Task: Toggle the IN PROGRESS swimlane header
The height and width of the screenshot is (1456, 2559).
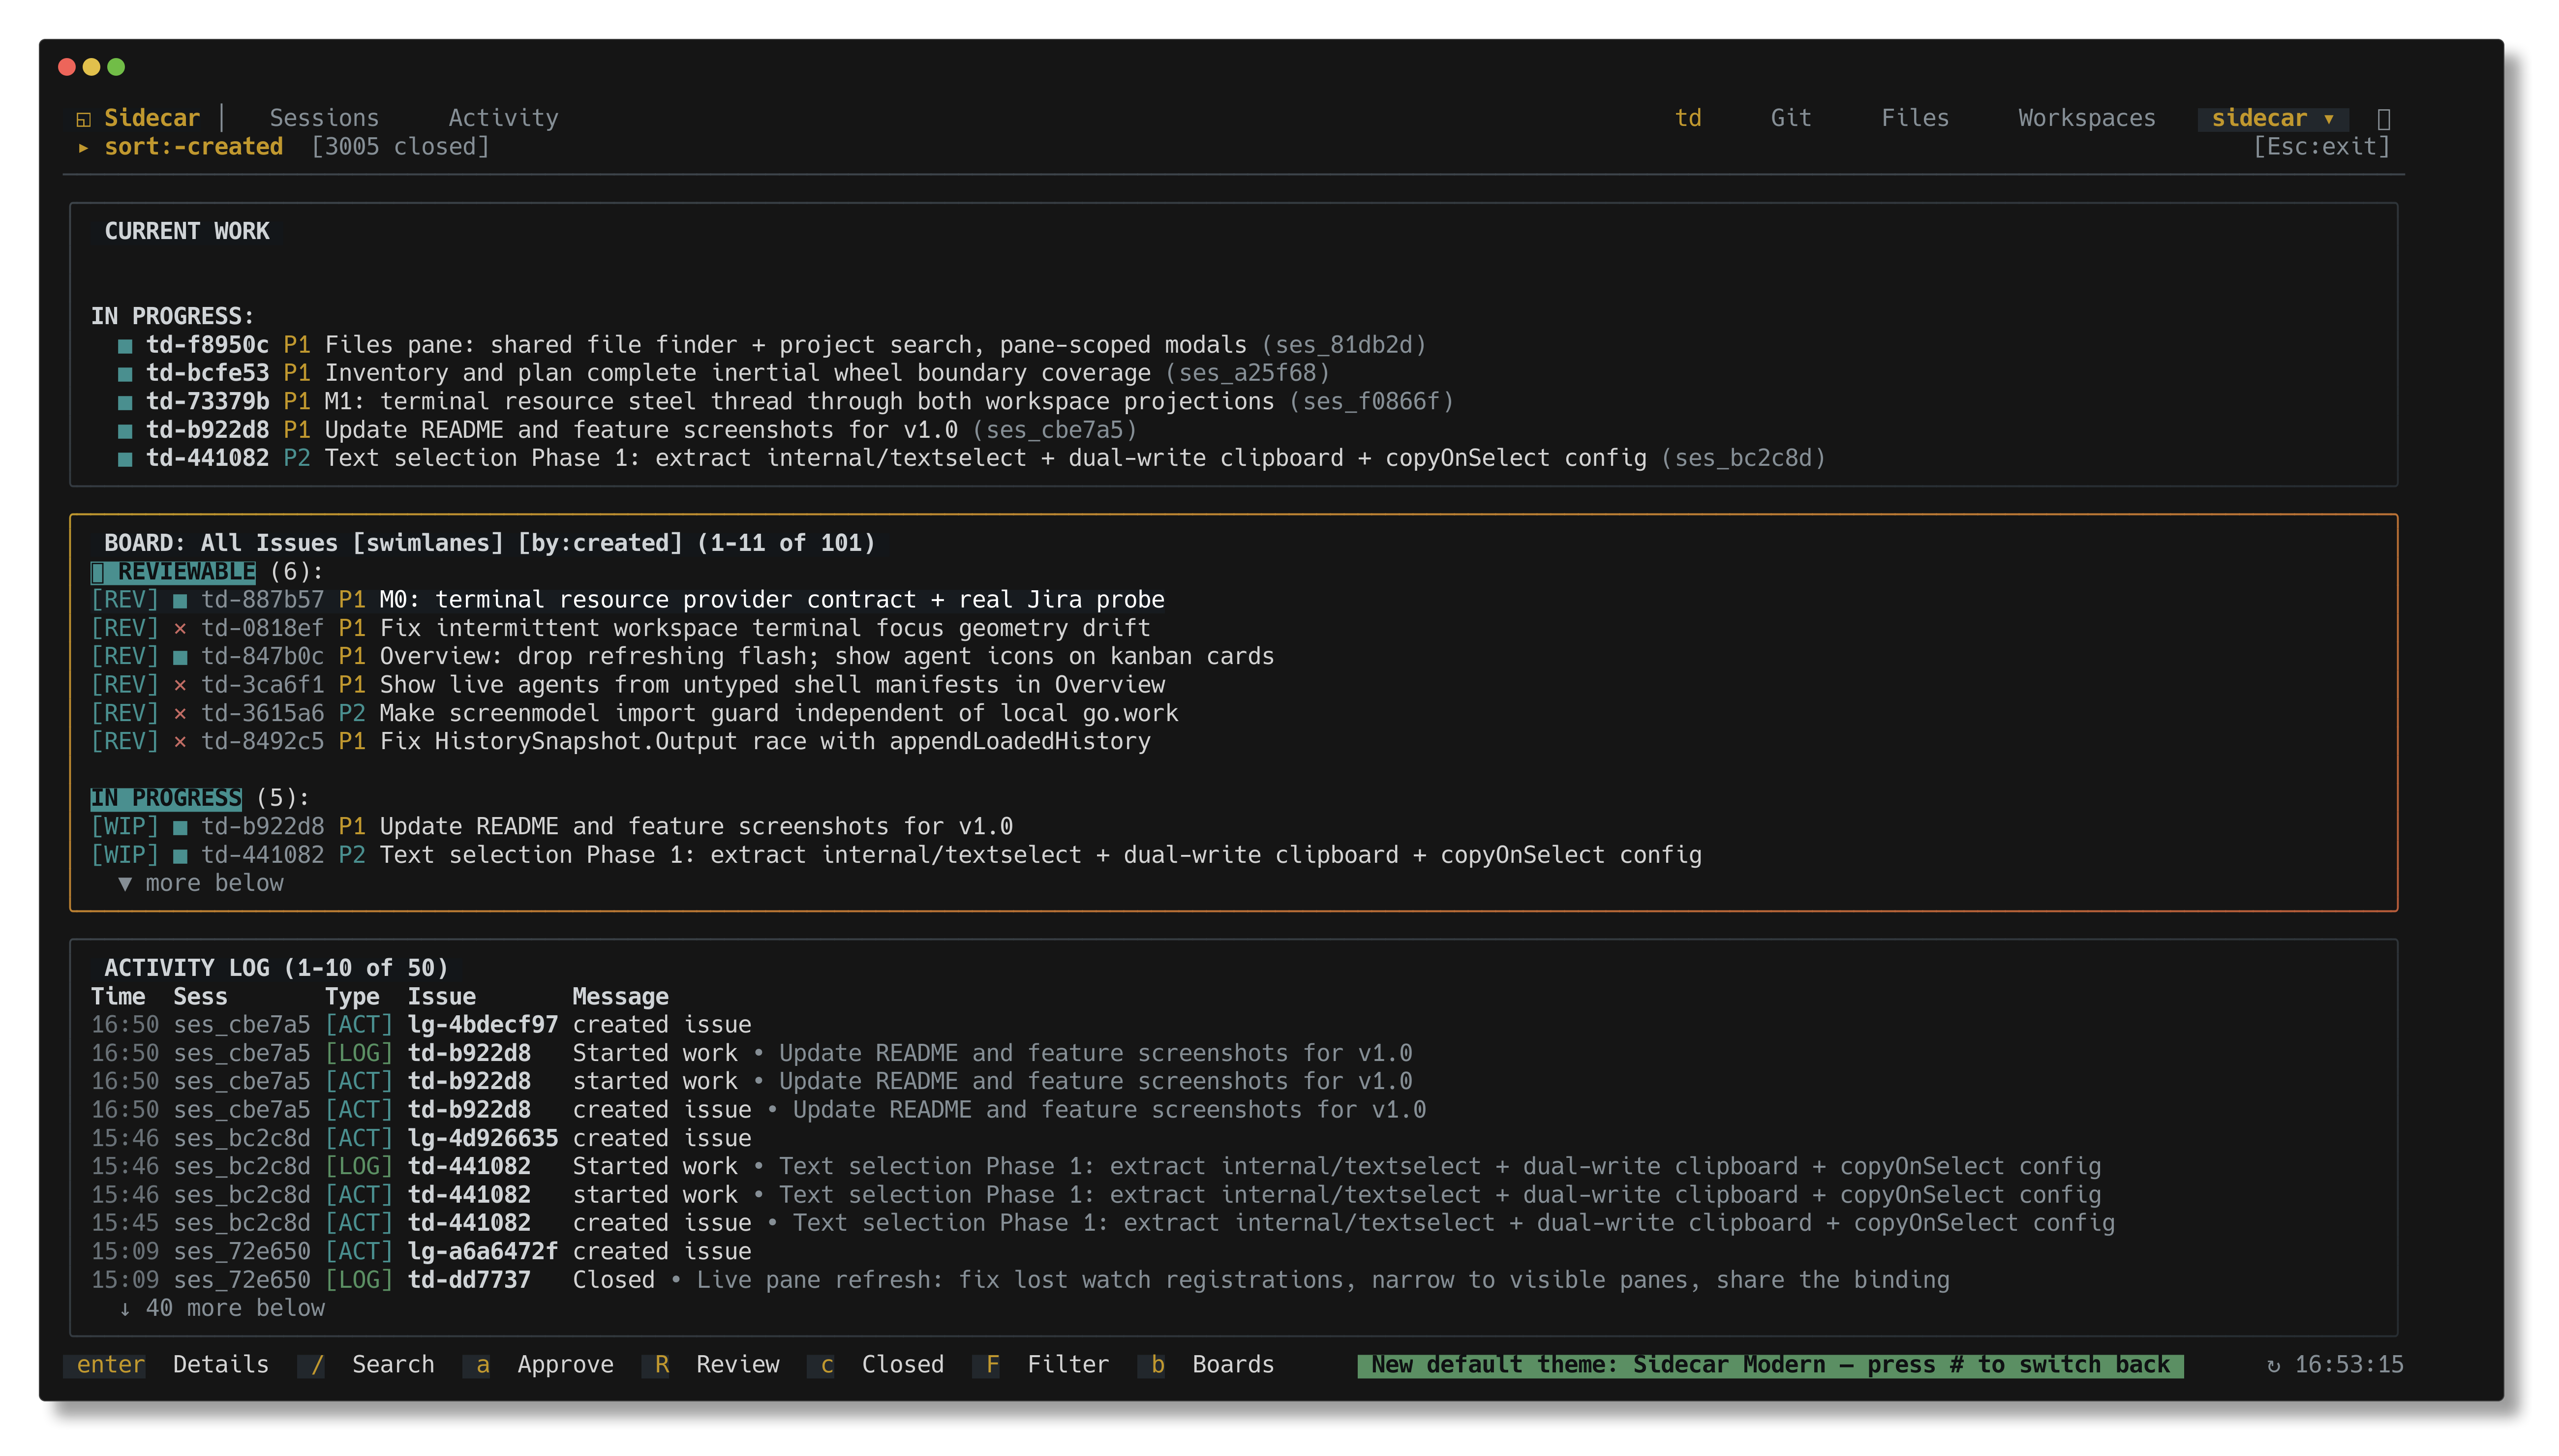Action: click(x=166, y=798)
